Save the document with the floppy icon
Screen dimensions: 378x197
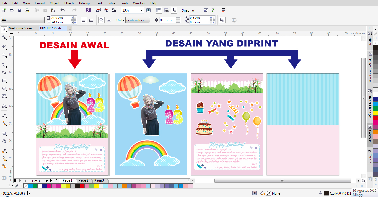[x=19, y=10]
